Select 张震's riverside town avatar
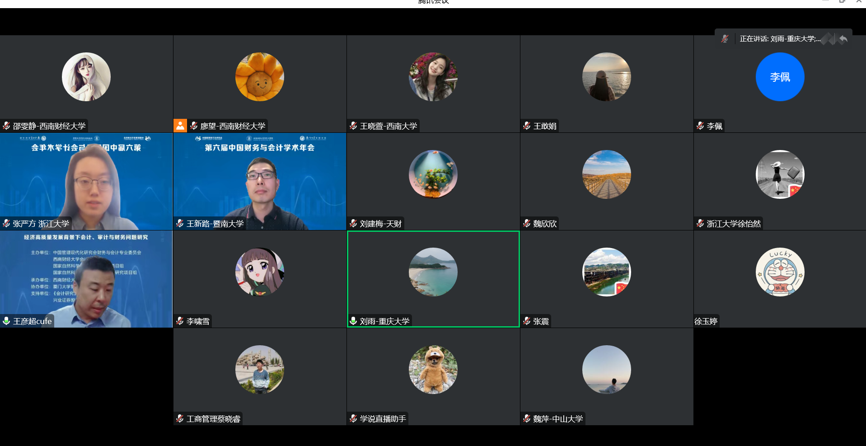The width and height of the screenshot is (866, 446). (x=606, y=272)
